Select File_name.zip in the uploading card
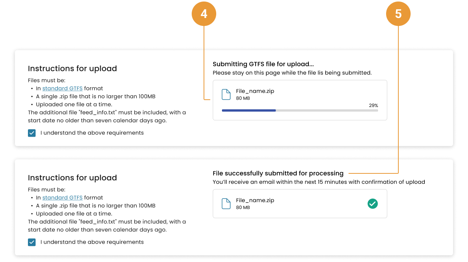The image size is (468, 262). 255,91
